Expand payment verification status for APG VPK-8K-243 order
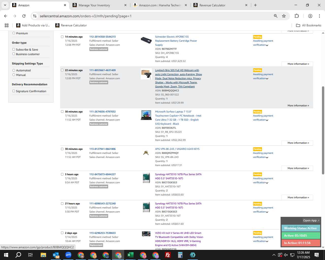This screenshot has height=260, width=325. pyautogui.click(x=267, y=157)
